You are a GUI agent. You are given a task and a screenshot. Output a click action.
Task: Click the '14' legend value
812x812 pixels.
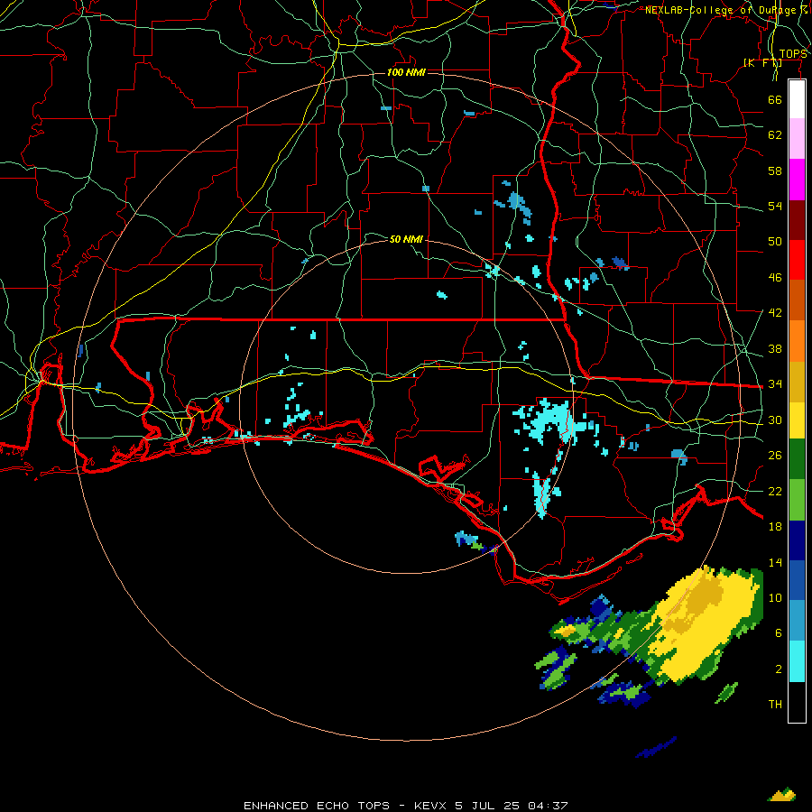click(x=775, y=562)
